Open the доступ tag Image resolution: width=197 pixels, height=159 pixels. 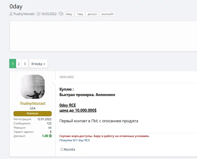[92, 14]
